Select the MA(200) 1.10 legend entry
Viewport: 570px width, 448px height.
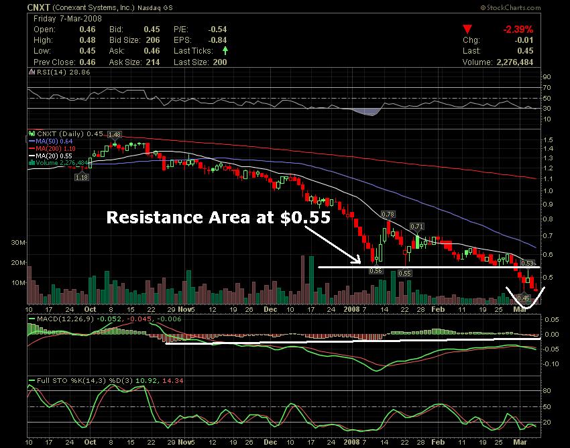tap(52, 148)
